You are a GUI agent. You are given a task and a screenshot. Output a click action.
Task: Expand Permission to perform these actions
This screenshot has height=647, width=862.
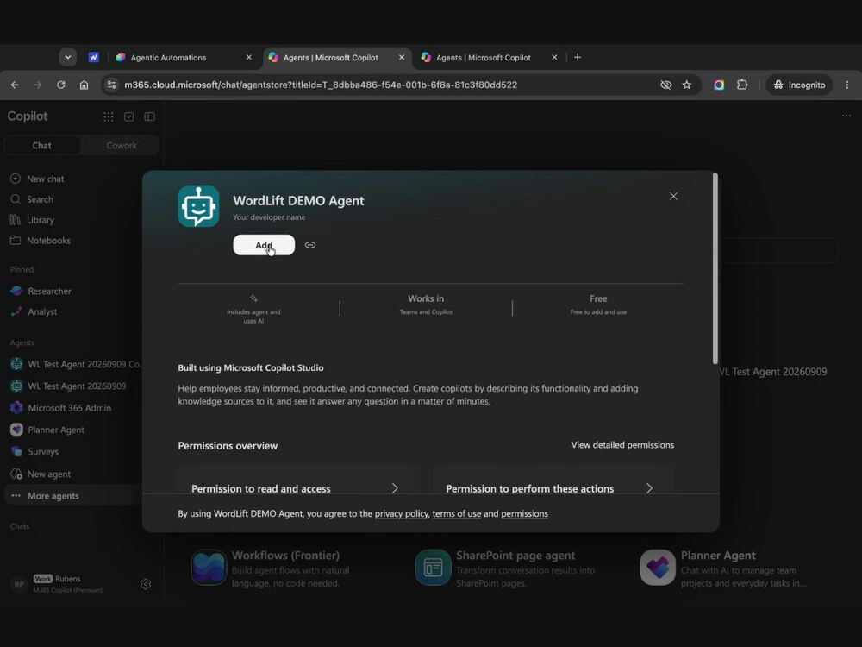553,488
